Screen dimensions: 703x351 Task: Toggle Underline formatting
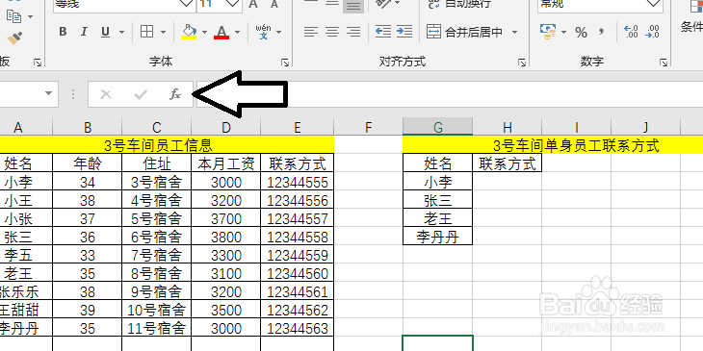[x=105, y=32]
